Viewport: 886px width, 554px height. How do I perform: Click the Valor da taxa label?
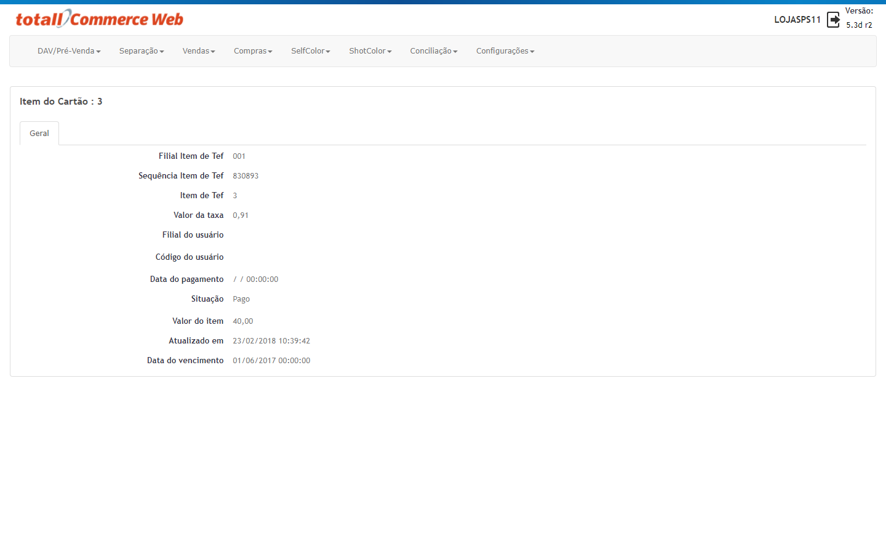tap(198, 215)
